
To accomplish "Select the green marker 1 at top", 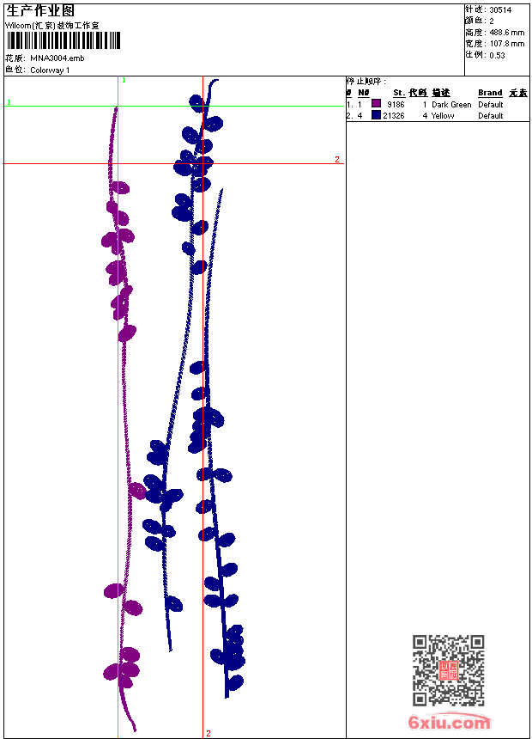I will coord(124,80).
